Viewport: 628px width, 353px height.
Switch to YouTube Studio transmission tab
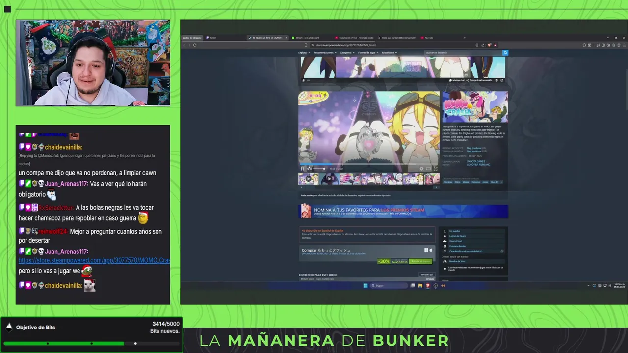(x=354, y=38)
